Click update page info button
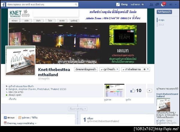180x132 pixels. (86, 69)
